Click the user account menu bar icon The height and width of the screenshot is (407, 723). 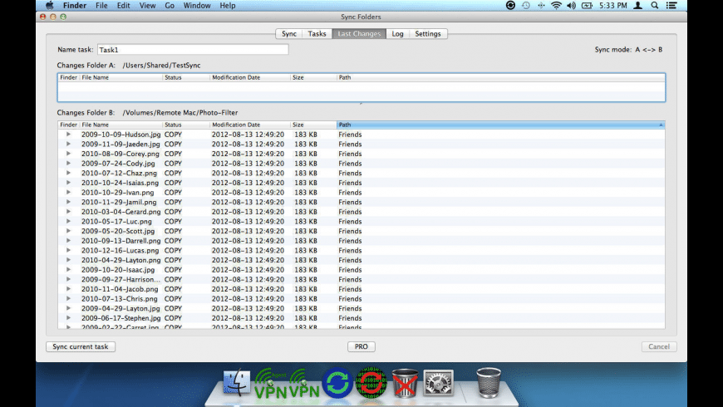(638, 6)
